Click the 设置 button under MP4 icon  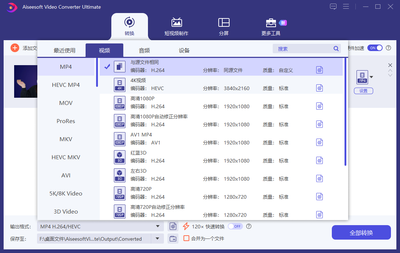(363, 91)
